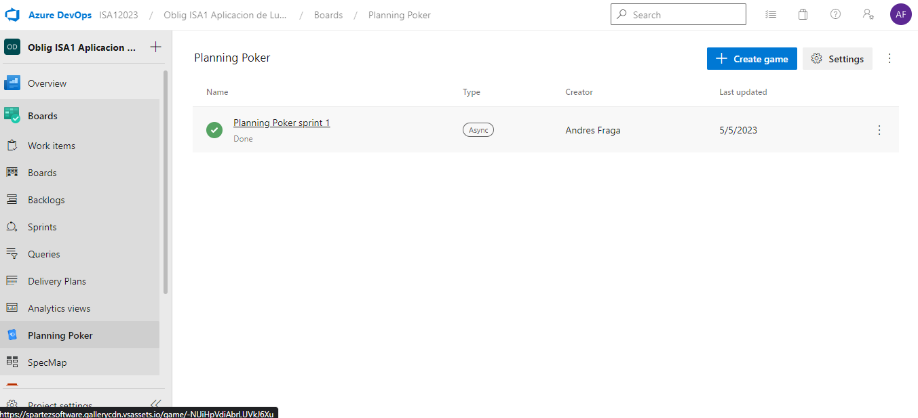This screenshot has height=418, width=918.
Task: Click the Planning Poker card icon
Action: pyautogui.click(x=12, y=335)
